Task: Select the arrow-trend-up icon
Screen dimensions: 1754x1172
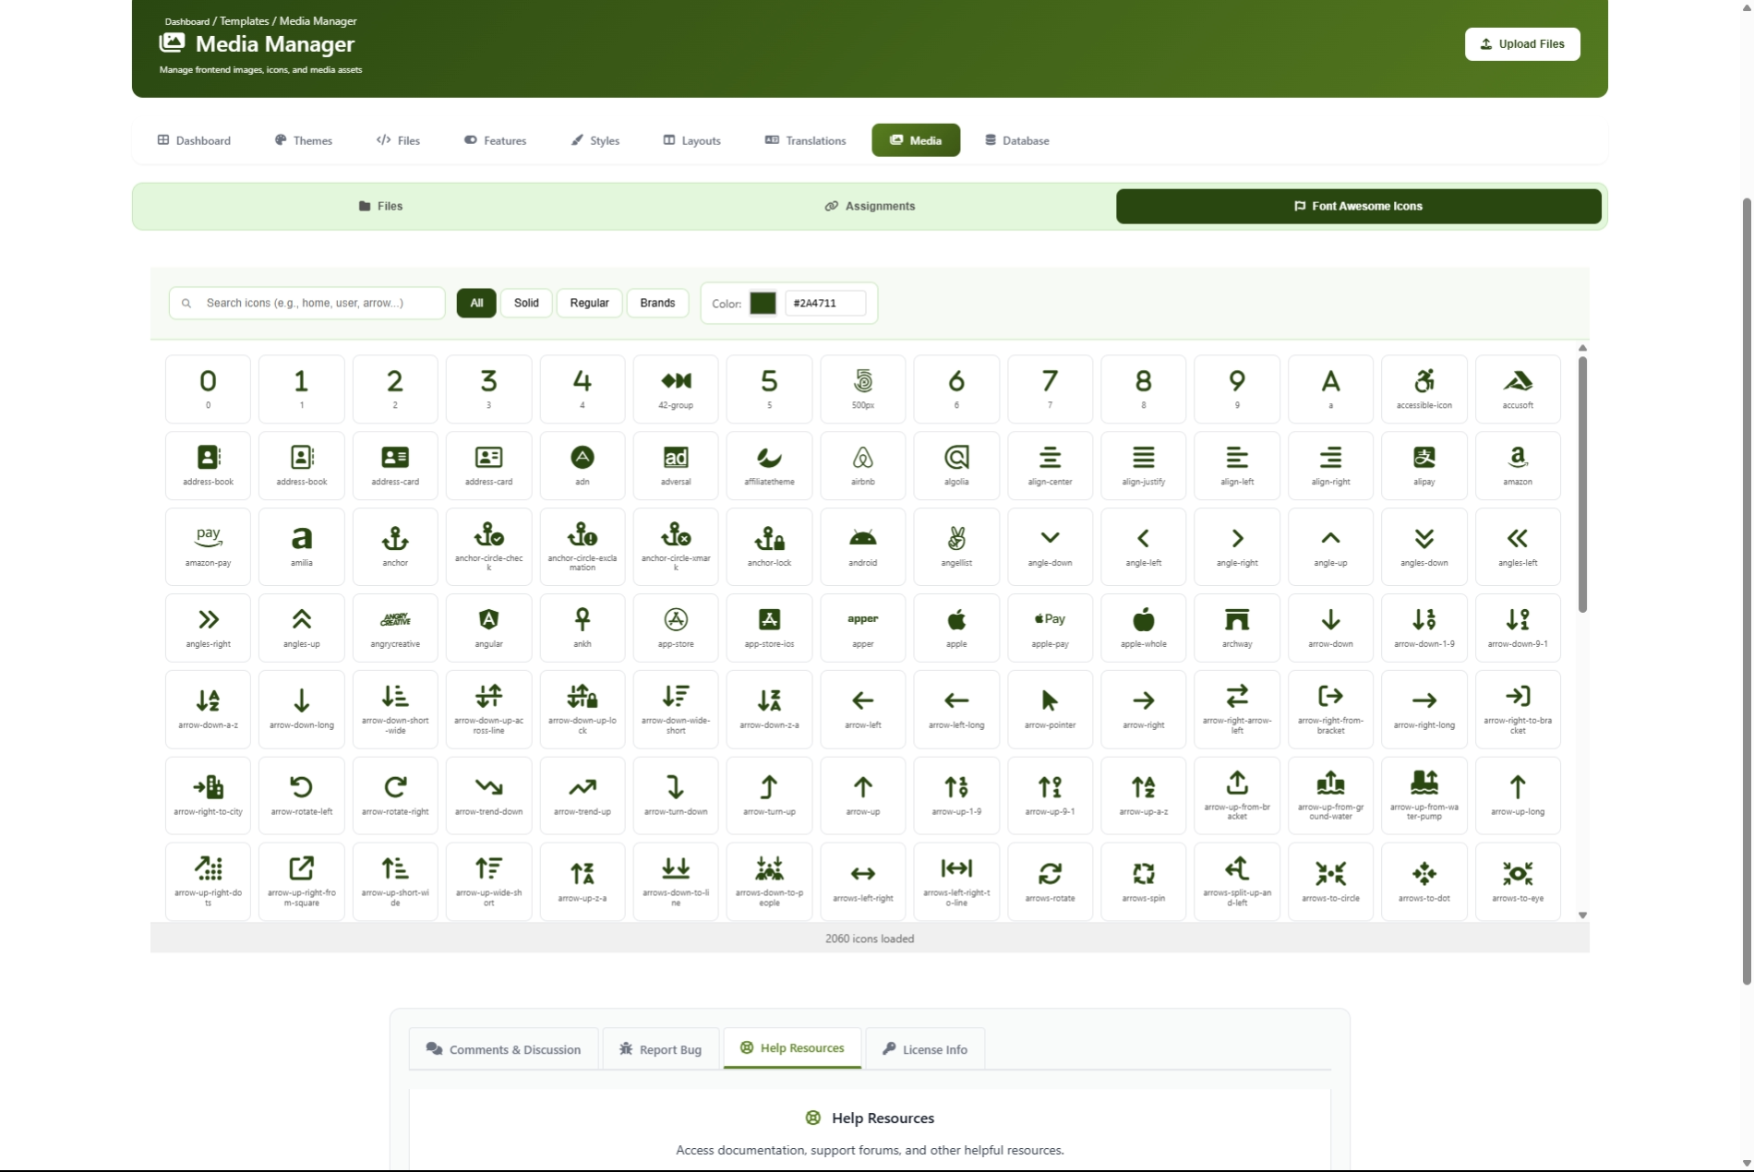Action: pyautogui.click(x=582, y=795)
